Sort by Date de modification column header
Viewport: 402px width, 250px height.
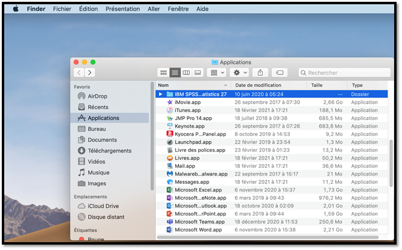point(259,85)
